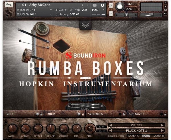The height and width of the screenshot is (140, 171).
Task: Assign X-Fade to LAYER A
Action: coord(133,136)
